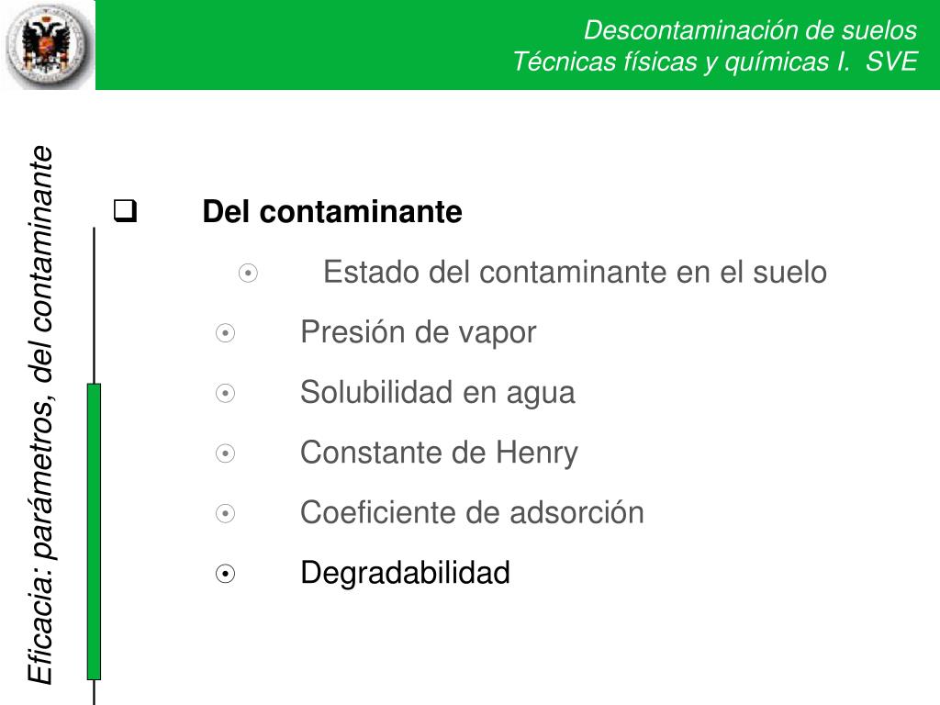Select the bullet next to Presión de vapor
940x705 pixels.
pyautogui.click(x=226, y=332)
